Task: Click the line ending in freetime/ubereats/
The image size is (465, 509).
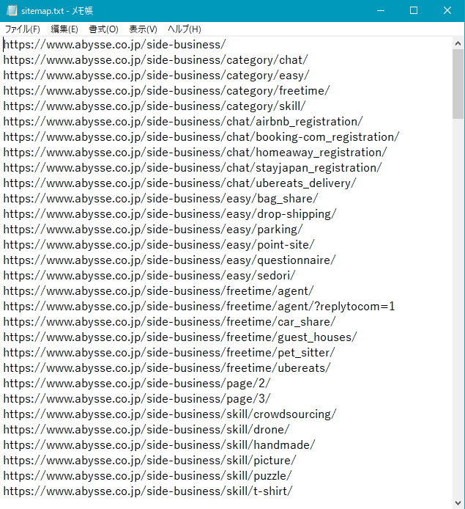Action: (167, 368)
